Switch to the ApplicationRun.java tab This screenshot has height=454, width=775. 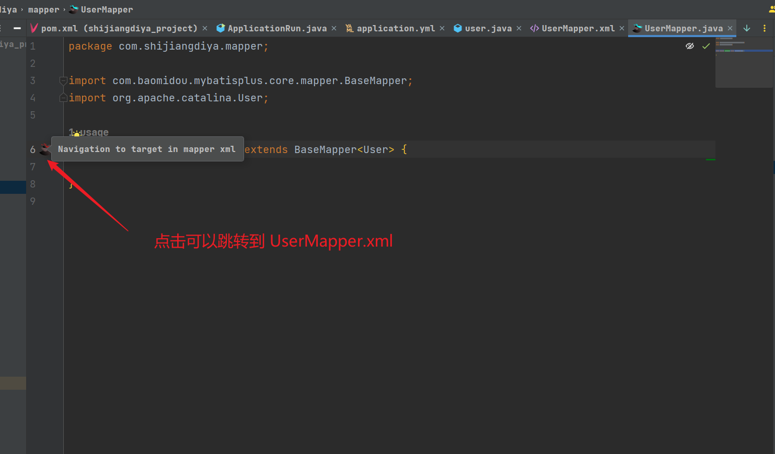(x=277, y=28)
